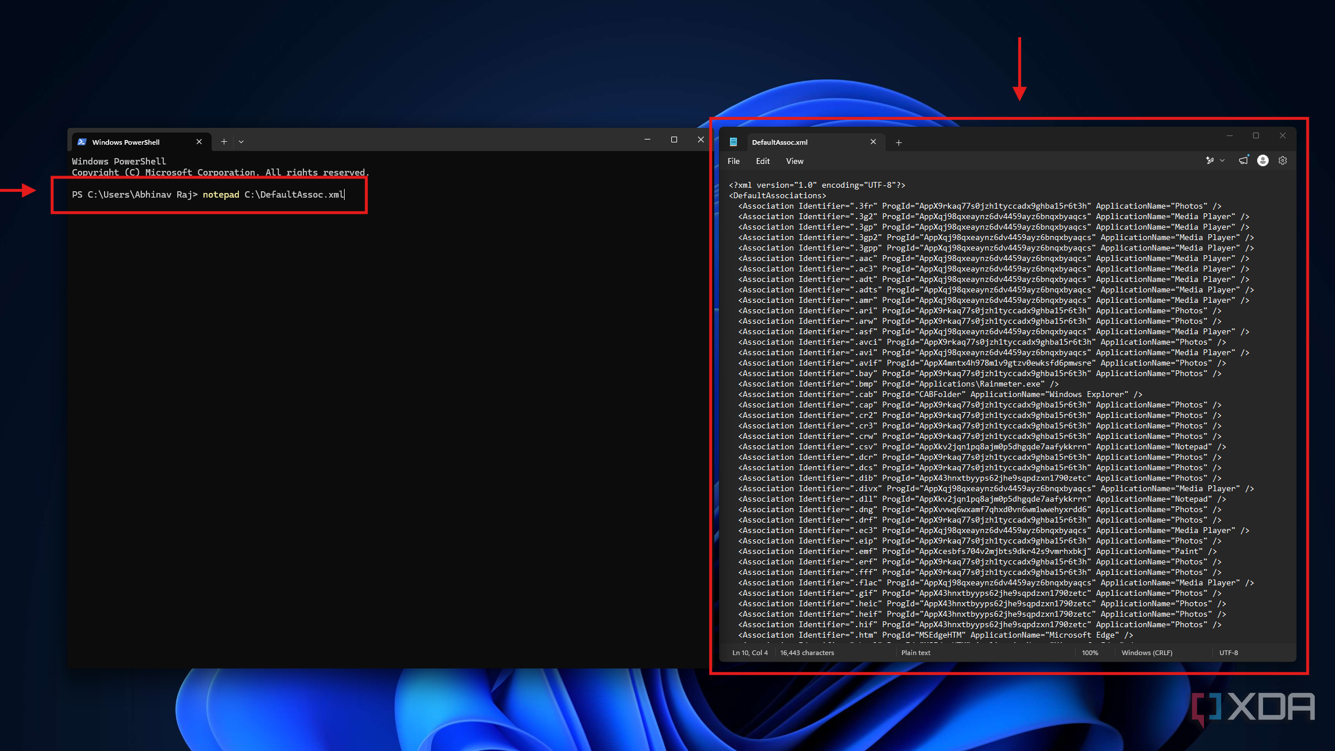Viewport: 1335px width, 751px height.
Task: Click the line with Identifier ".bay"
Action: 980,374
